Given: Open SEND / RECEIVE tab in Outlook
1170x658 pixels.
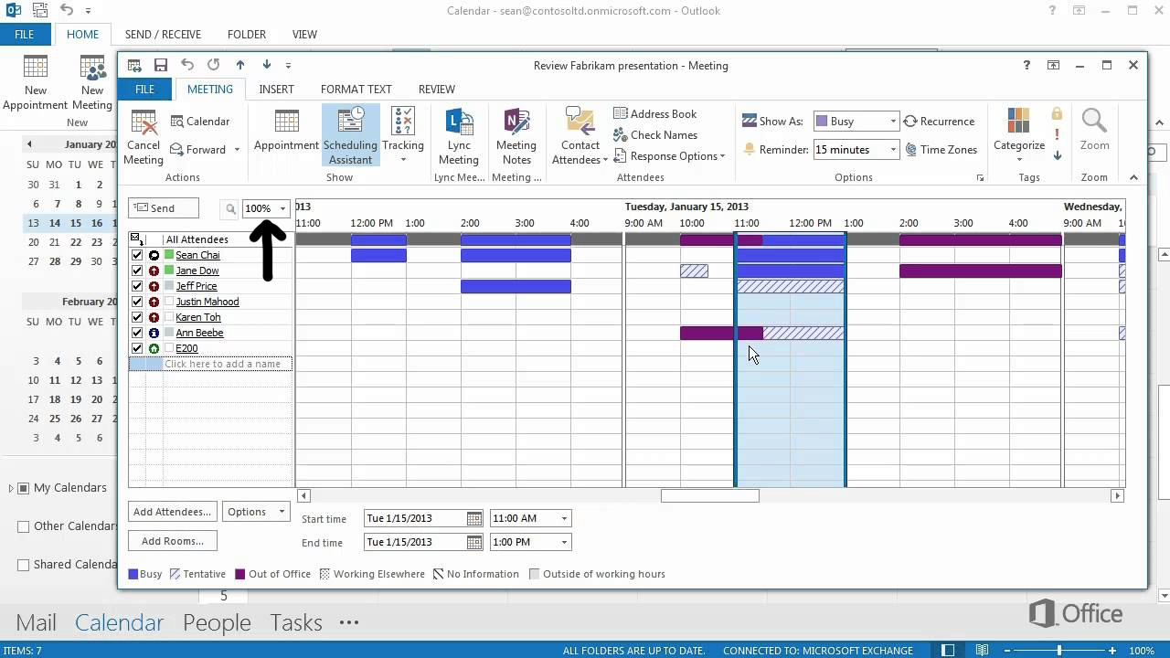Looking at the screenshot, I should point(163,35).
